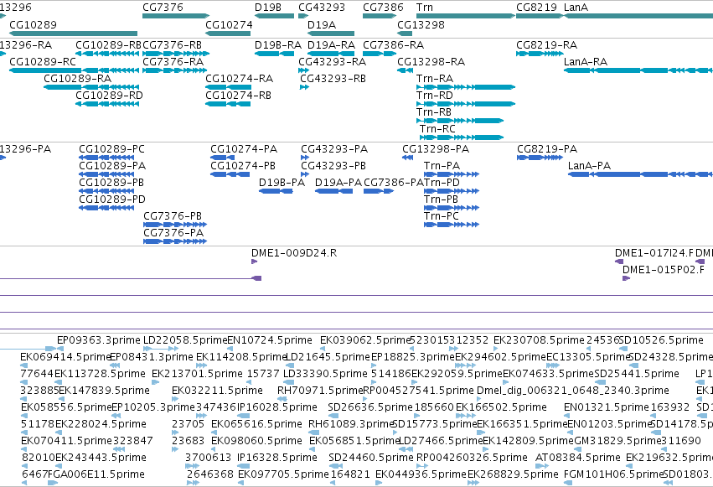Select the D19B-PA protein glyph

(x=276, y=191)
